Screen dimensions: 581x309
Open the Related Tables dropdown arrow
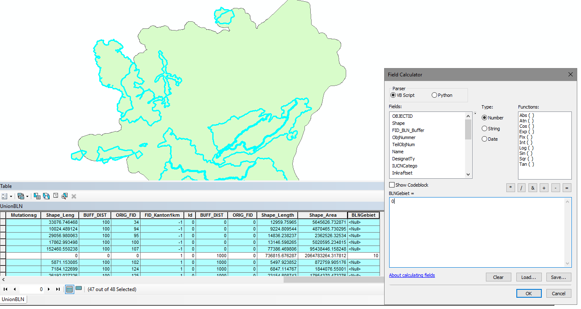(28, 196)
